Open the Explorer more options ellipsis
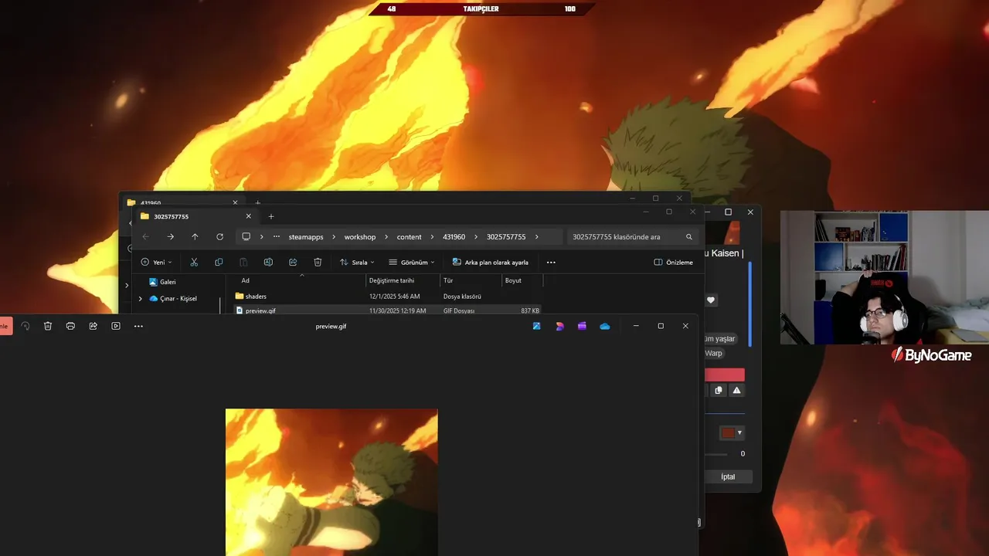 [551, 263]
